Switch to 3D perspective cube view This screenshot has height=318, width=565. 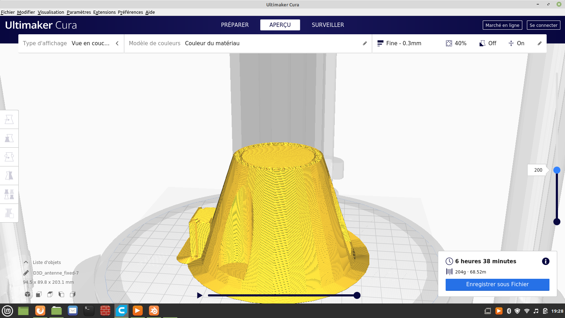pos(28,294)
